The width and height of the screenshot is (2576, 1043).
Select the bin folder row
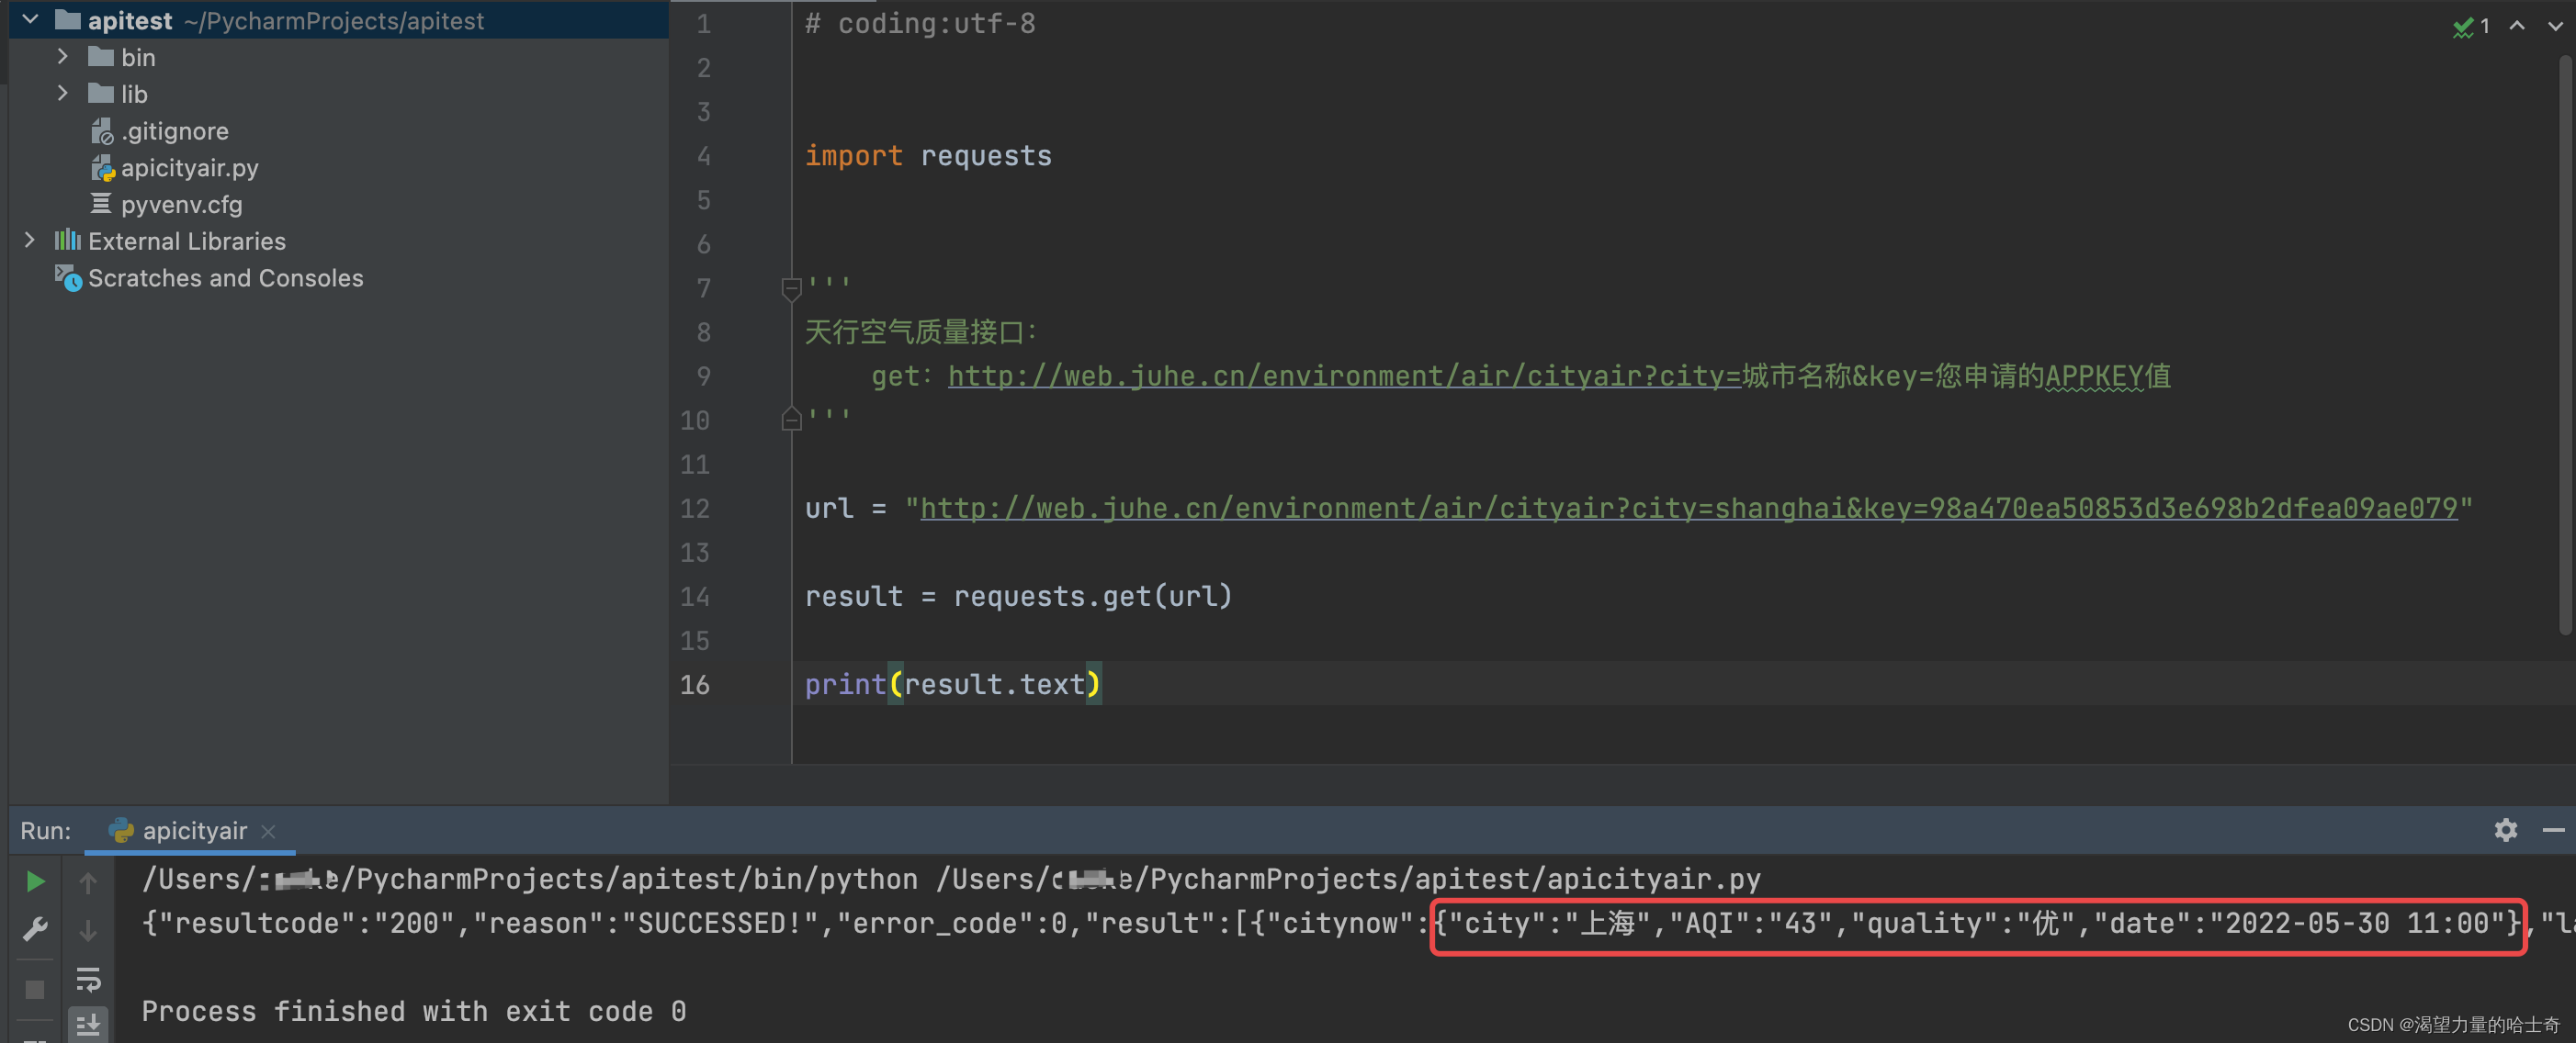click(338, 57)
